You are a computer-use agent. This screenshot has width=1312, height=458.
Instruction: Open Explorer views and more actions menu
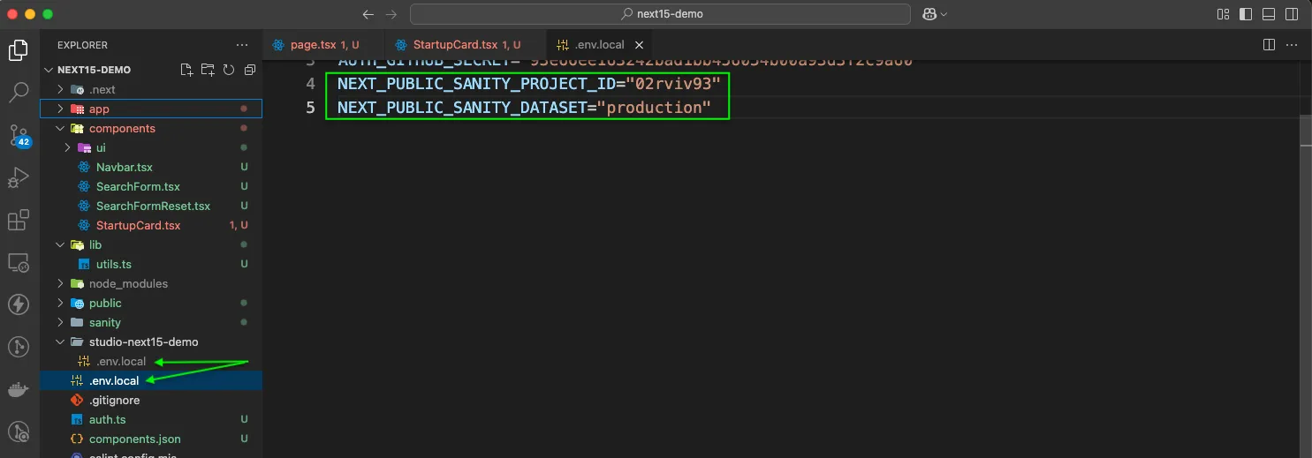242,45
